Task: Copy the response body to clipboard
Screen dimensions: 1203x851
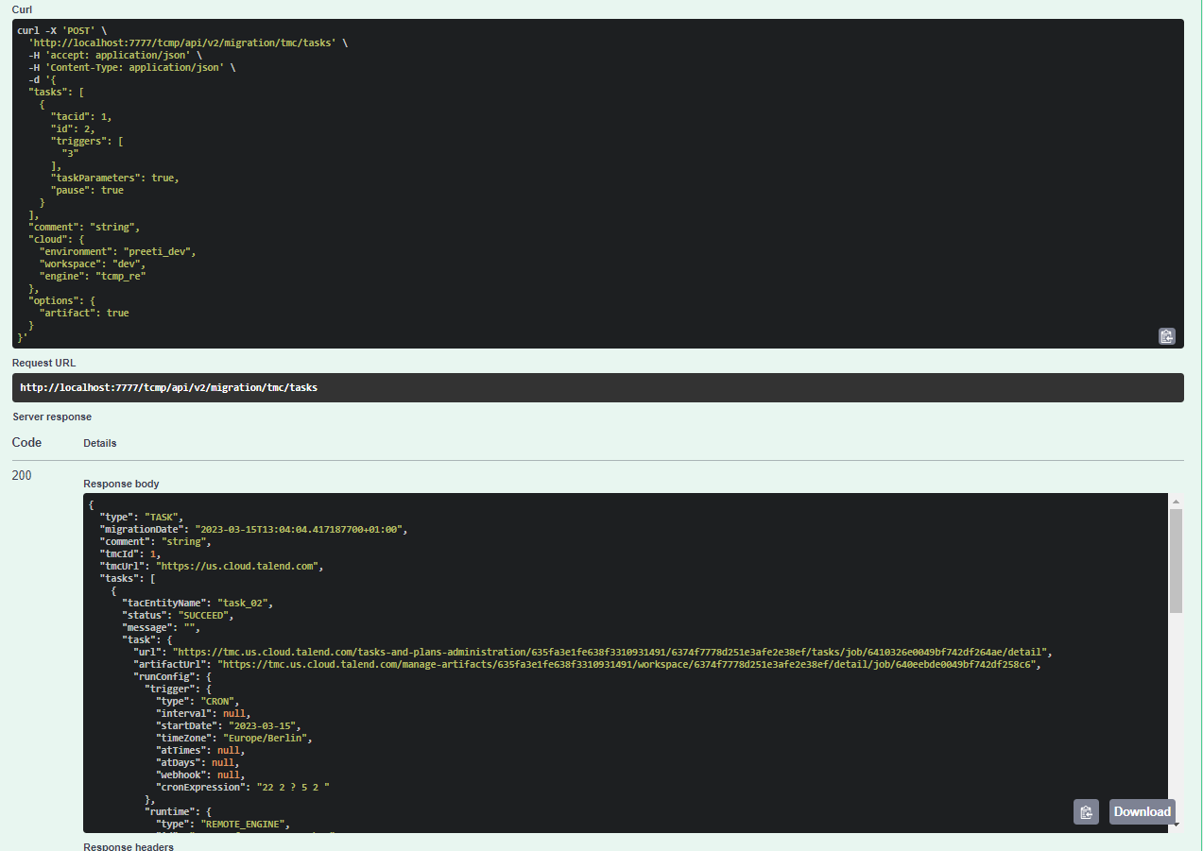Action: click(x=1086, y=811)
